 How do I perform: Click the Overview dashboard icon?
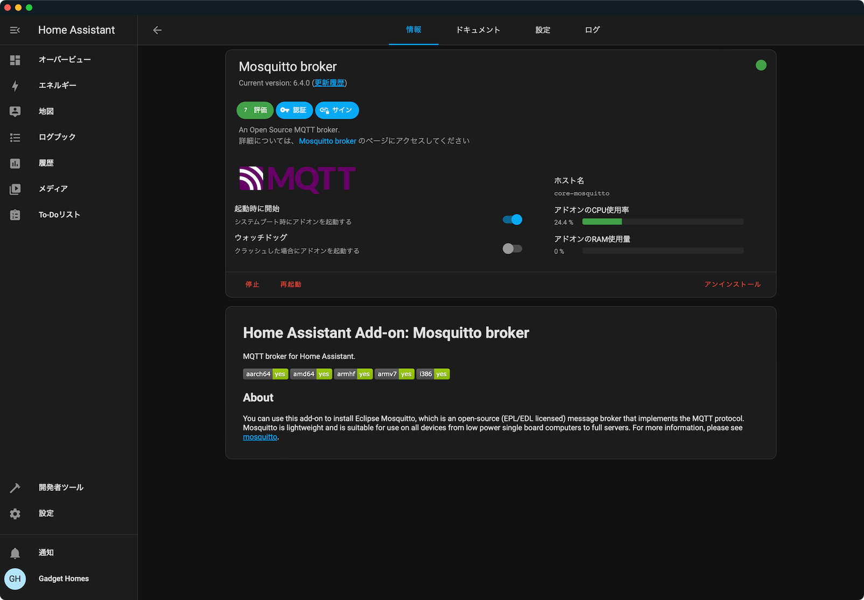pyautogui.click(x=15, y=60)
